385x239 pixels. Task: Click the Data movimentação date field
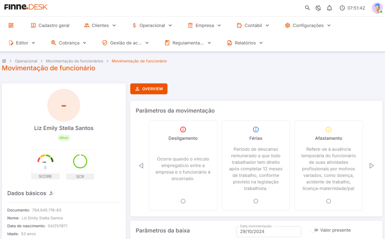click(x=269, y=232)
